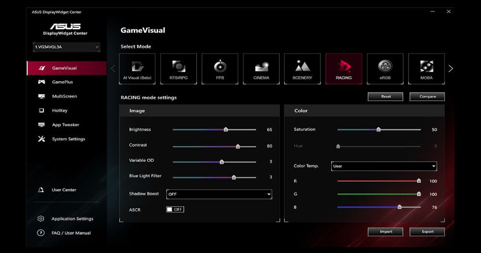Switch to SCENERY mode icon

pyautogui.click(x=302, y=69)
